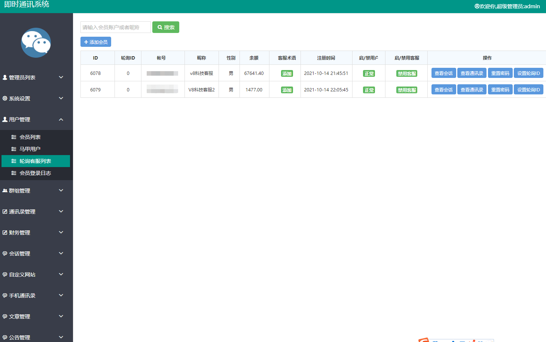This screenshot has height=342, width=546.
Task: Click the green 搜索 button
Action: click(166, 27)
